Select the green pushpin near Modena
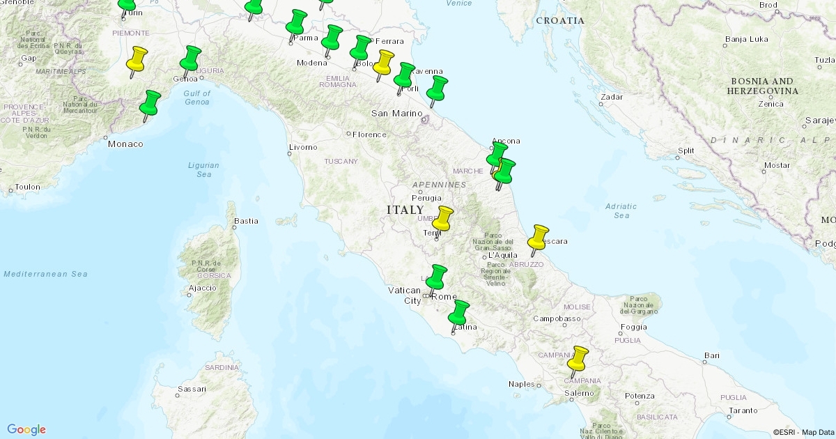Viewport: 836px width, 439px height. point(332,38)
